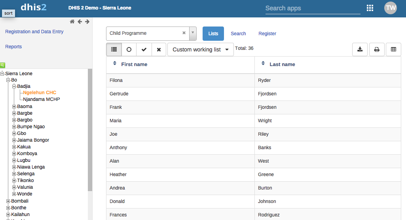Switch to the Search tab
This screenshot has height=220, width=406.
click(x=238, y=34)
